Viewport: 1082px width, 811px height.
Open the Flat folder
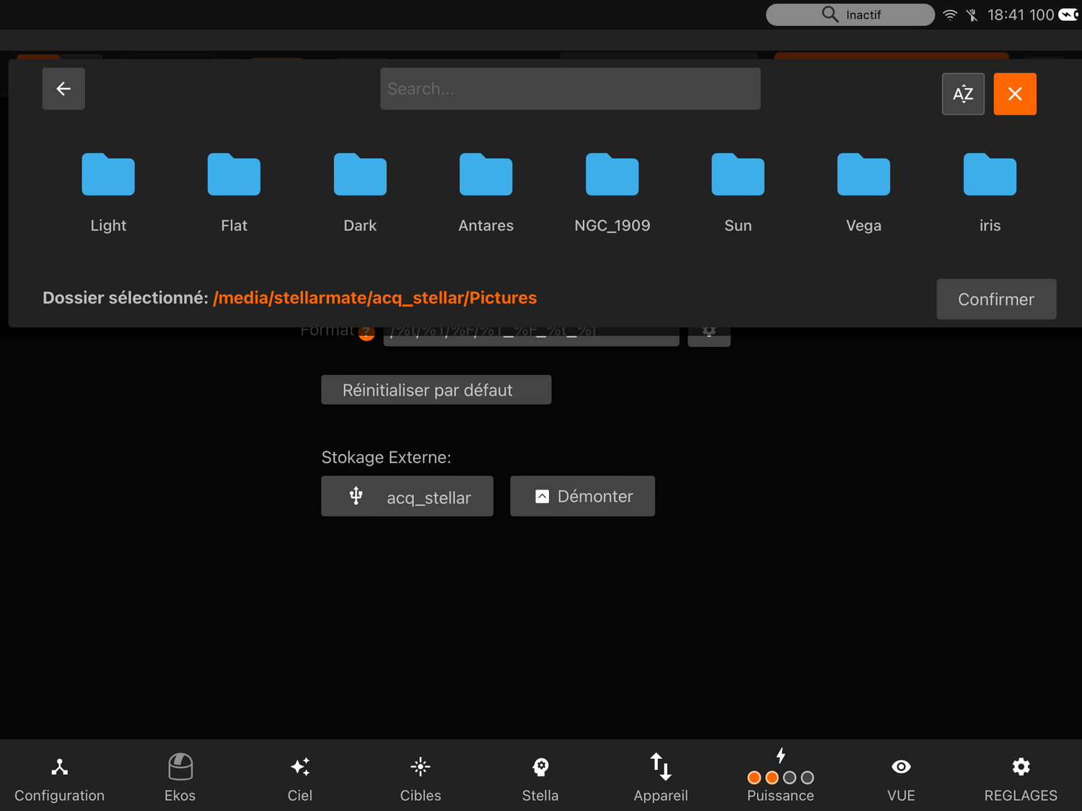coord(234,192)
